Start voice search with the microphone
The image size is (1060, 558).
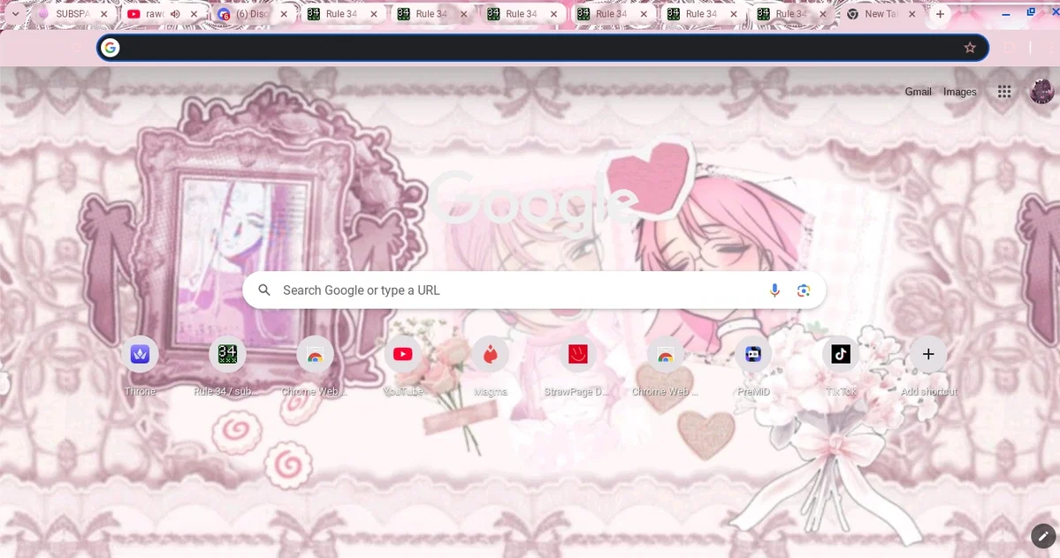(x=774, y=290)
